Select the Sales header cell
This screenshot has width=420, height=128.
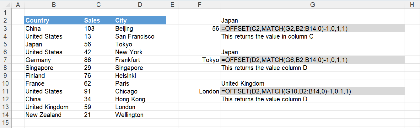(x=98, y=20)
